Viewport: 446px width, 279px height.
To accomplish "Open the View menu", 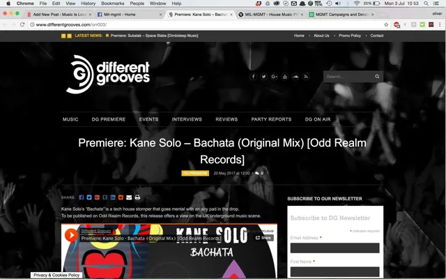I will tap(70, 3).
